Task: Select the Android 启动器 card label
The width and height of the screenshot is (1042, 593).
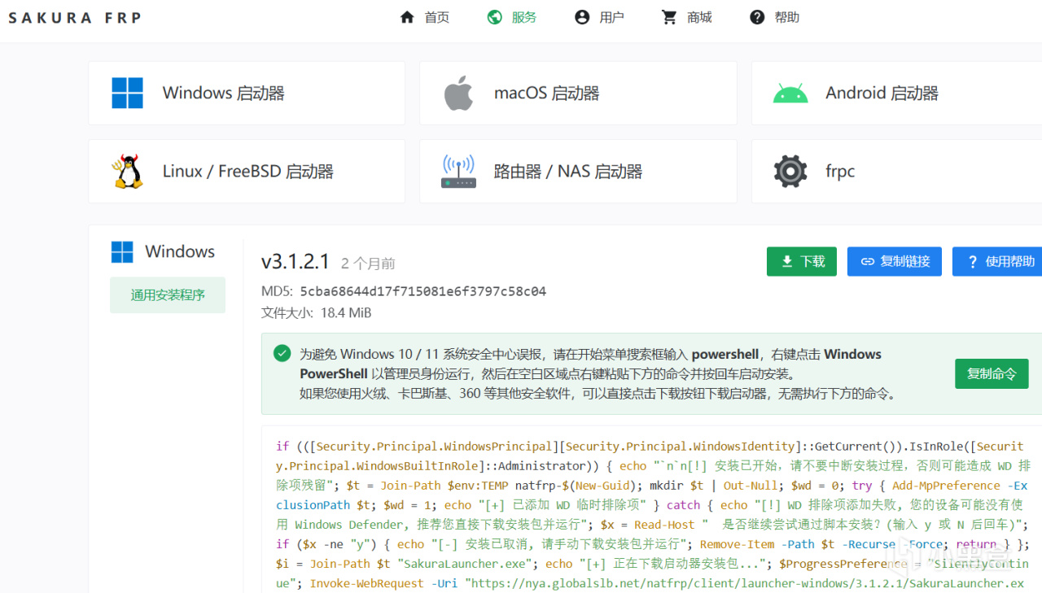Action: coord(882,93)
